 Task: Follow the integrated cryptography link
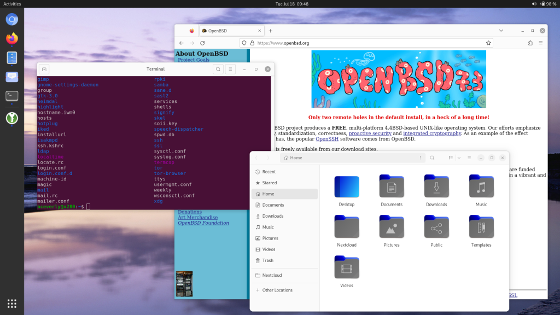coord(432,133)
